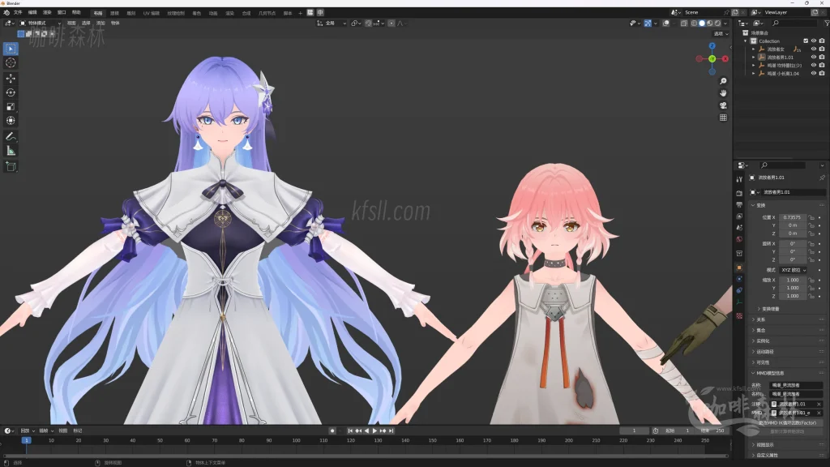
Task: Select the Add Cube tool
Action: 11,166
